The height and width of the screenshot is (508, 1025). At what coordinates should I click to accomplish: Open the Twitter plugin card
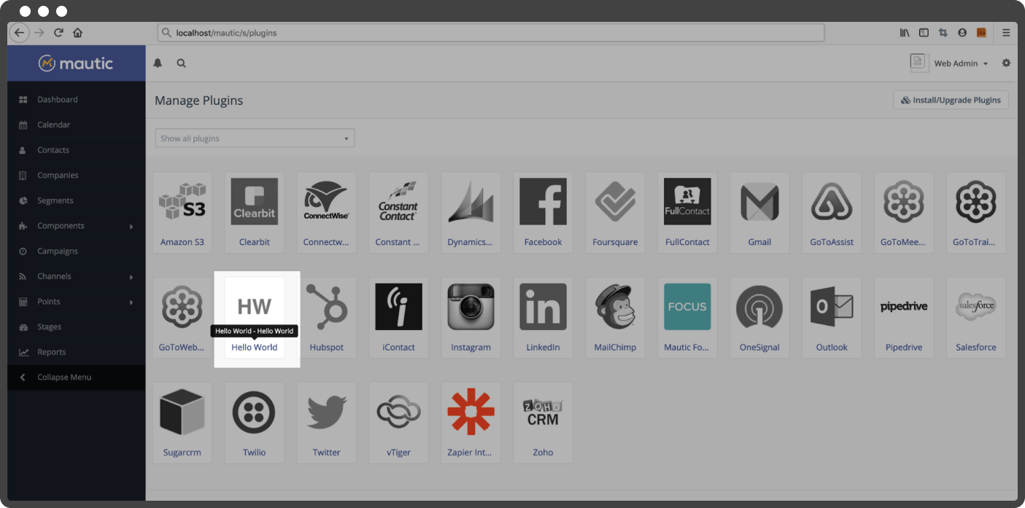(x=327, y=422)
